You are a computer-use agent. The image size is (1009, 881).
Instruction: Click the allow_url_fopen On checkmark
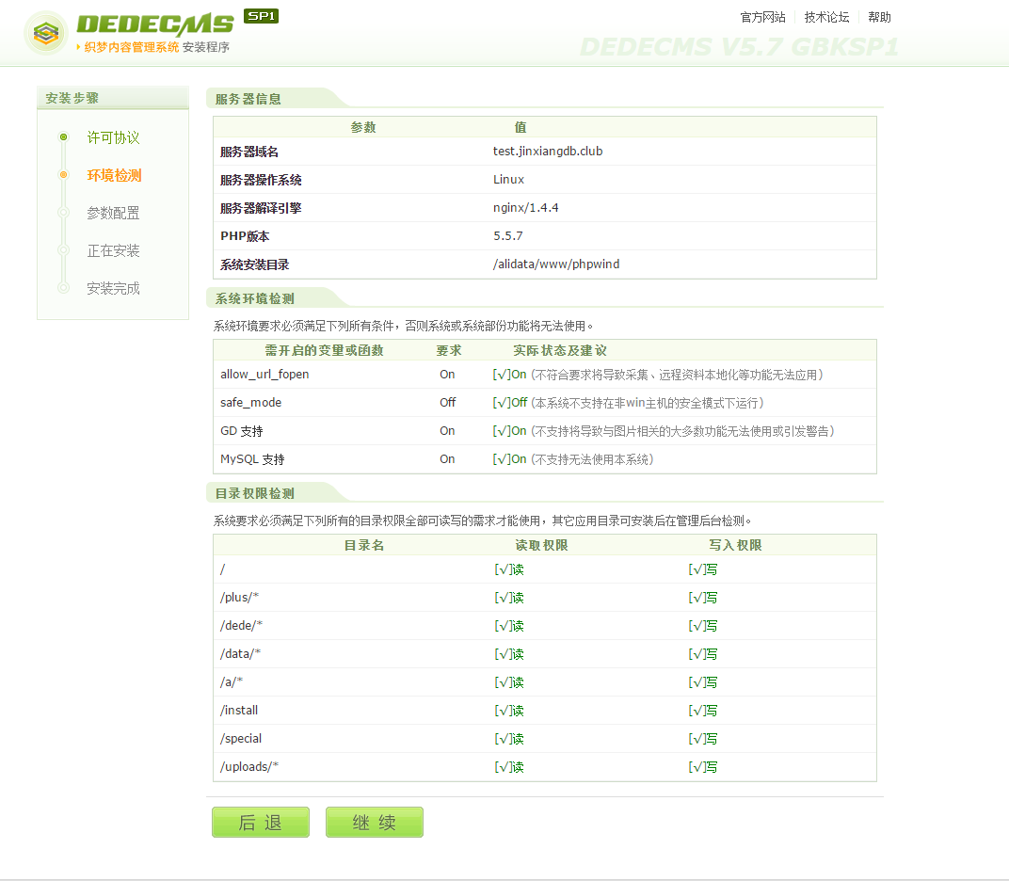coord(502,375)
